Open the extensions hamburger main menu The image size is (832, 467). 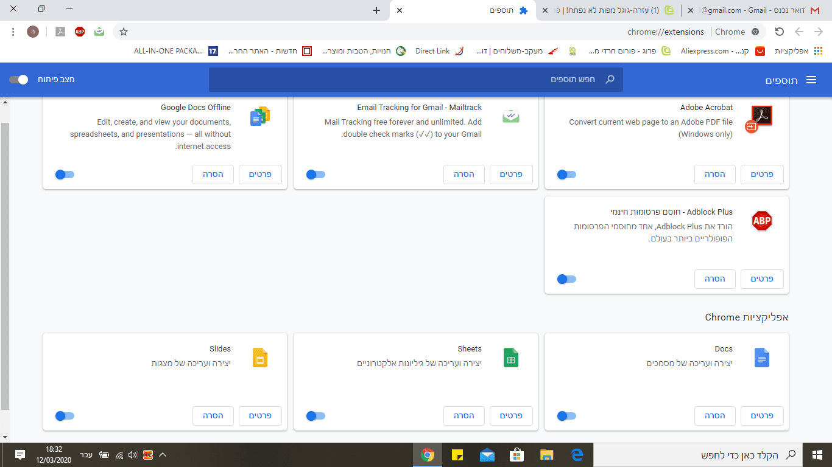(x=811, y=80)
